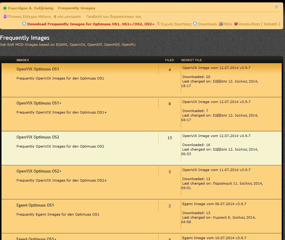Click file count 8 in OS1+ row
The image size is (285, 240).
[x=170, y=104]
